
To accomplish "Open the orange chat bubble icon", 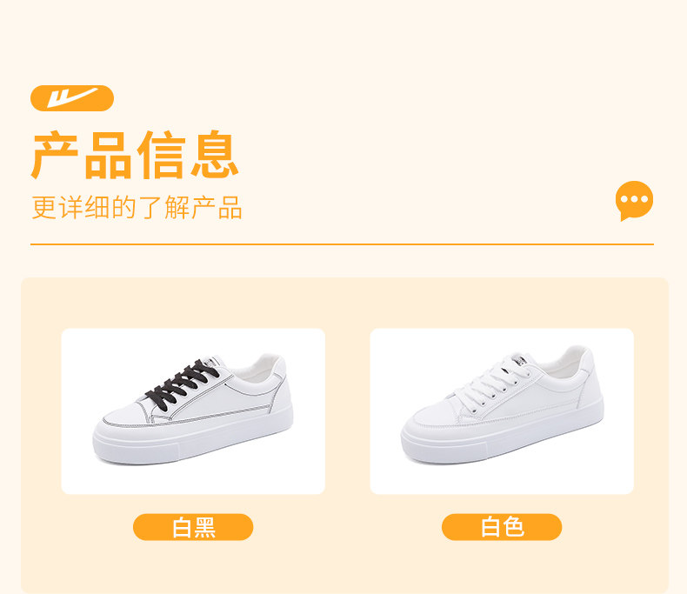I will click(x=634, y=200).
